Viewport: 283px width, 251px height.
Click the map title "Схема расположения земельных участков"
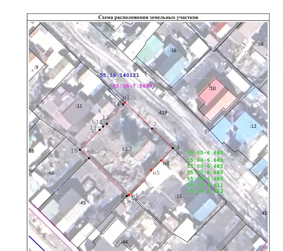pyautogui.click(x=148, y=17)
